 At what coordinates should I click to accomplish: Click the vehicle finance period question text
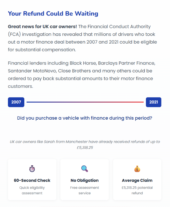(x=84, y=118)
